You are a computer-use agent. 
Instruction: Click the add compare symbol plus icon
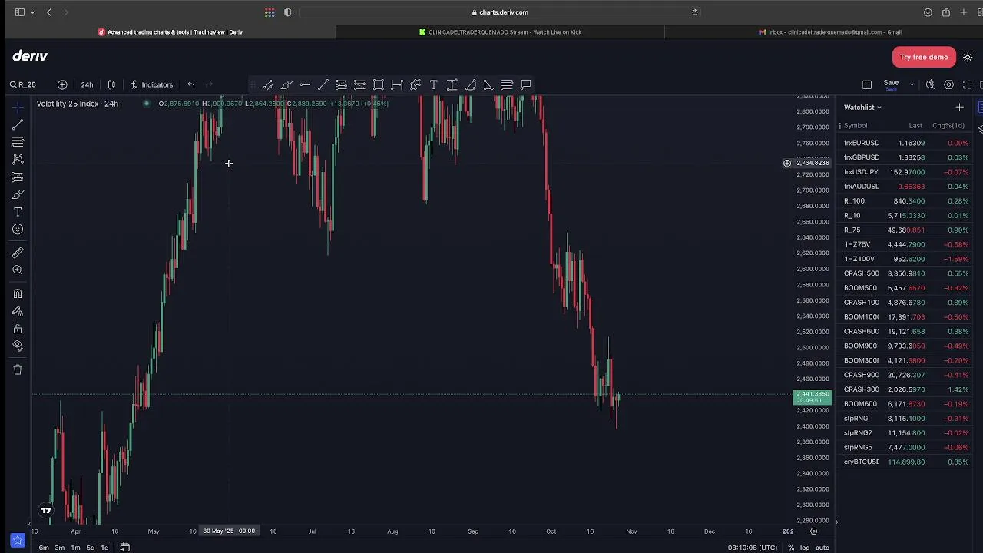(x=62, y=84)
